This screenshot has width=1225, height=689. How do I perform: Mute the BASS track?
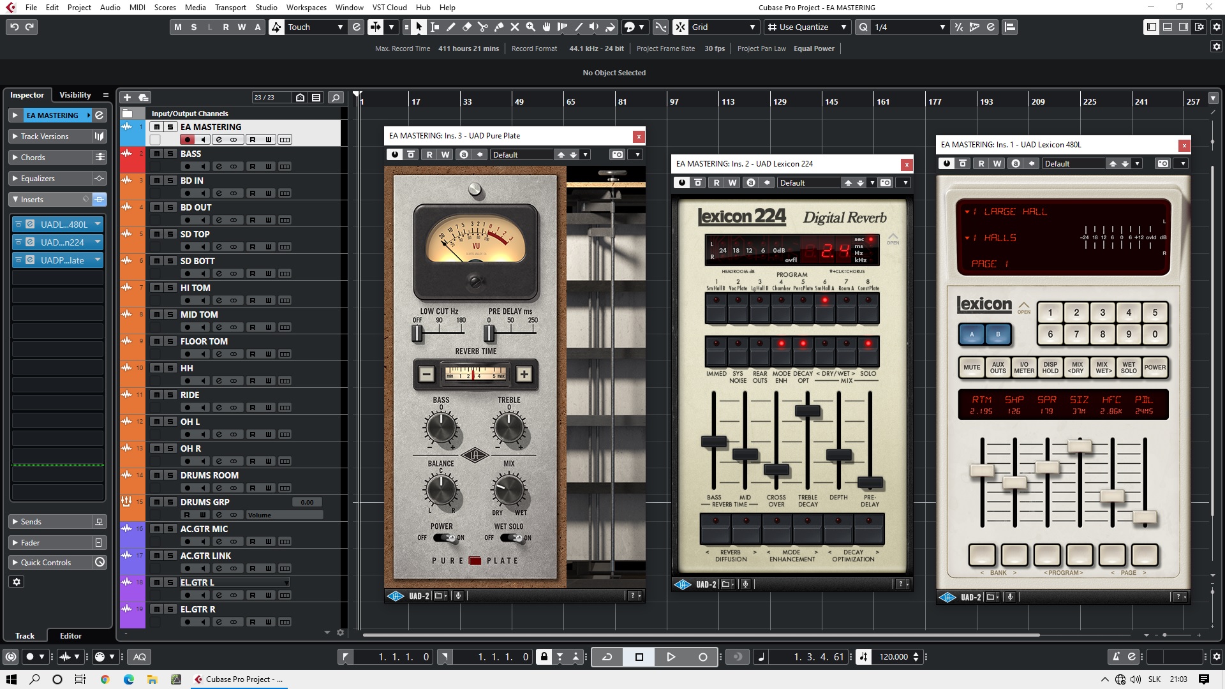pos(156,154)
